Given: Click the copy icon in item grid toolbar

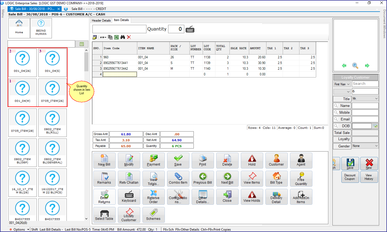Looking at the screenshot, I should [110, 37].
